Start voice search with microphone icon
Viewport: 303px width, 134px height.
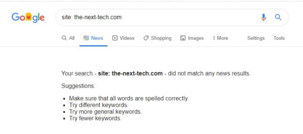(x=263, y=17)
